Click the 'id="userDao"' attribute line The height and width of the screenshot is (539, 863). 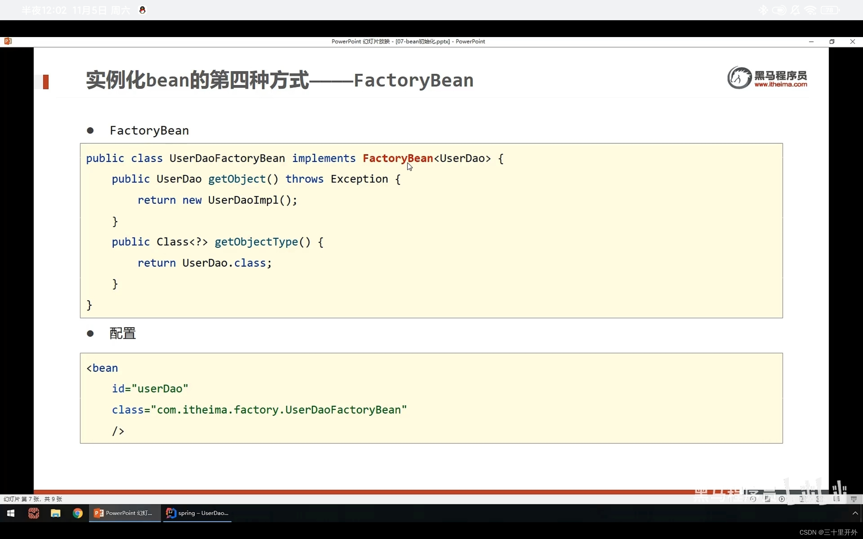click(x=150, y=388)
